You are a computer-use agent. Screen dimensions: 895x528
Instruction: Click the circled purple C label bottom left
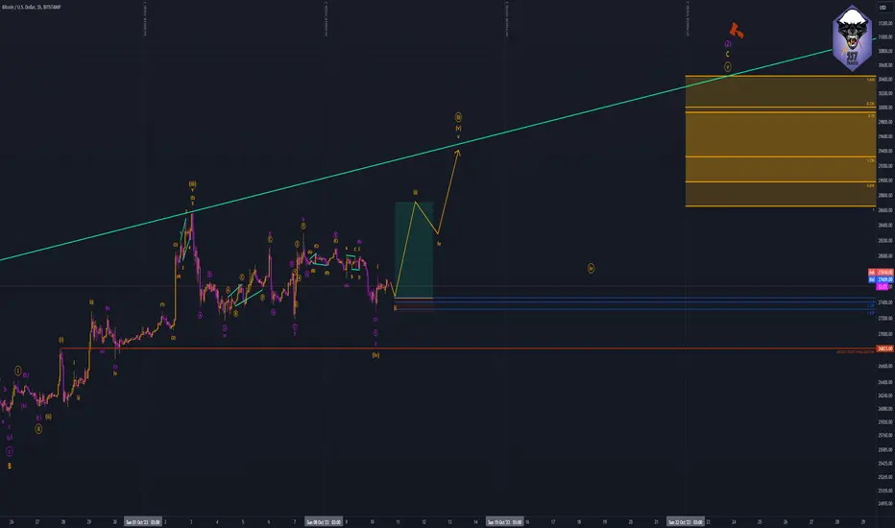click(x=10, y=451)
